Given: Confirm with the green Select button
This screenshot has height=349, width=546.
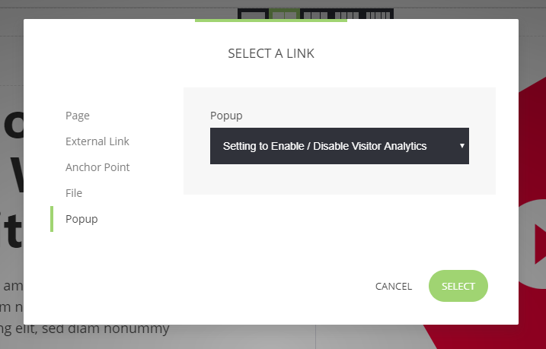Looking at the screenshot, I should pyautogui.click(x=458, y=287).
